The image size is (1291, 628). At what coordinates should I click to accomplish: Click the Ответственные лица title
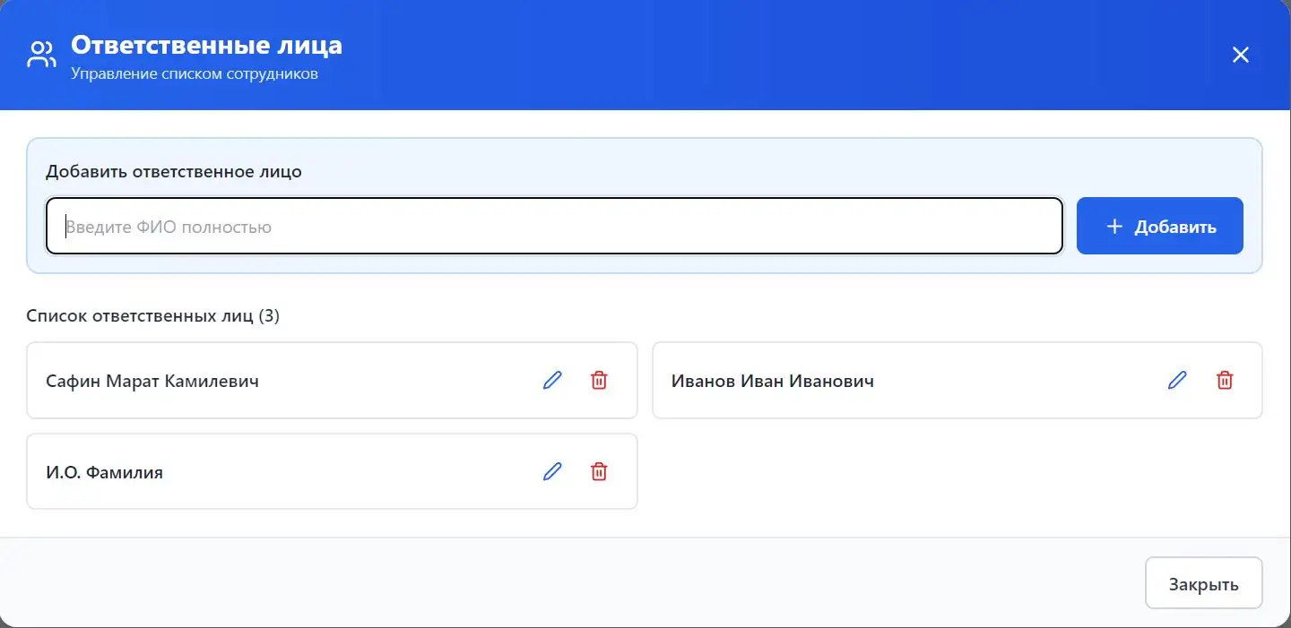[x=206, y=45]
